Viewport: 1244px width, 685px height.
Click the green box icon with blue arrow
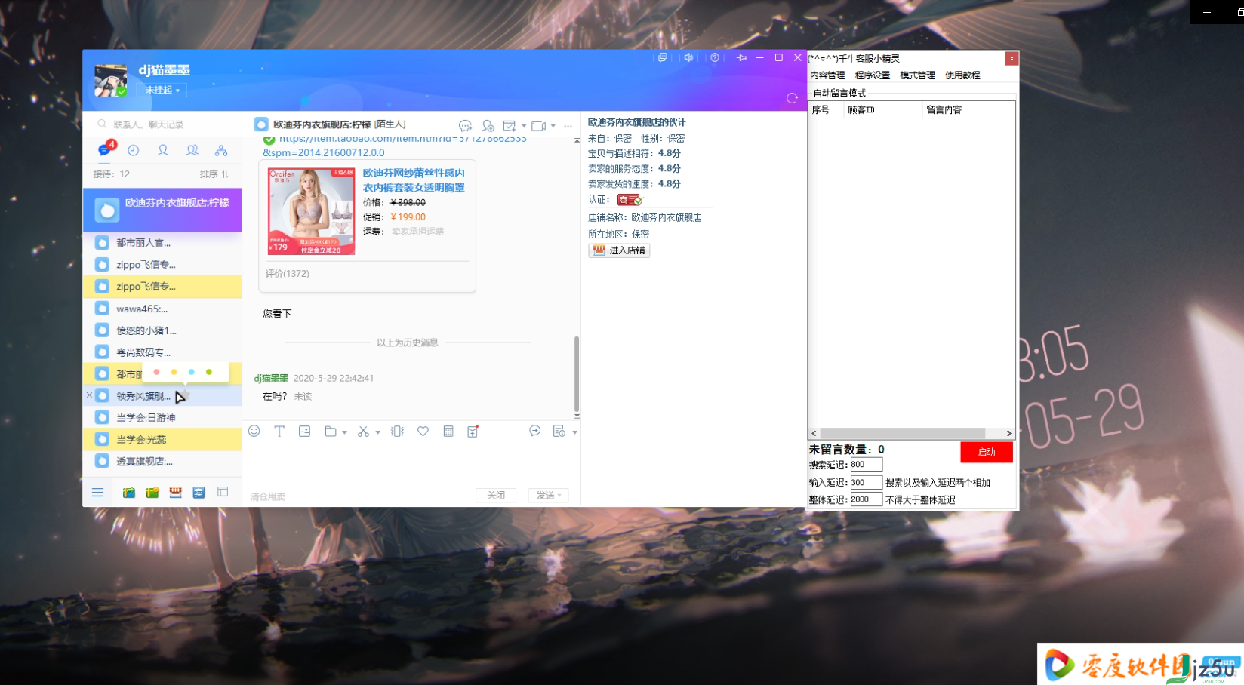coord(129,493)
